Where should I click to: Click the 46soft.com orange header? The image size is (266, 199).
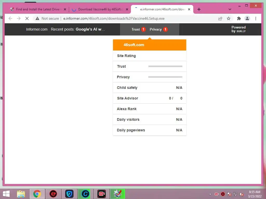[x=150, y=45]
